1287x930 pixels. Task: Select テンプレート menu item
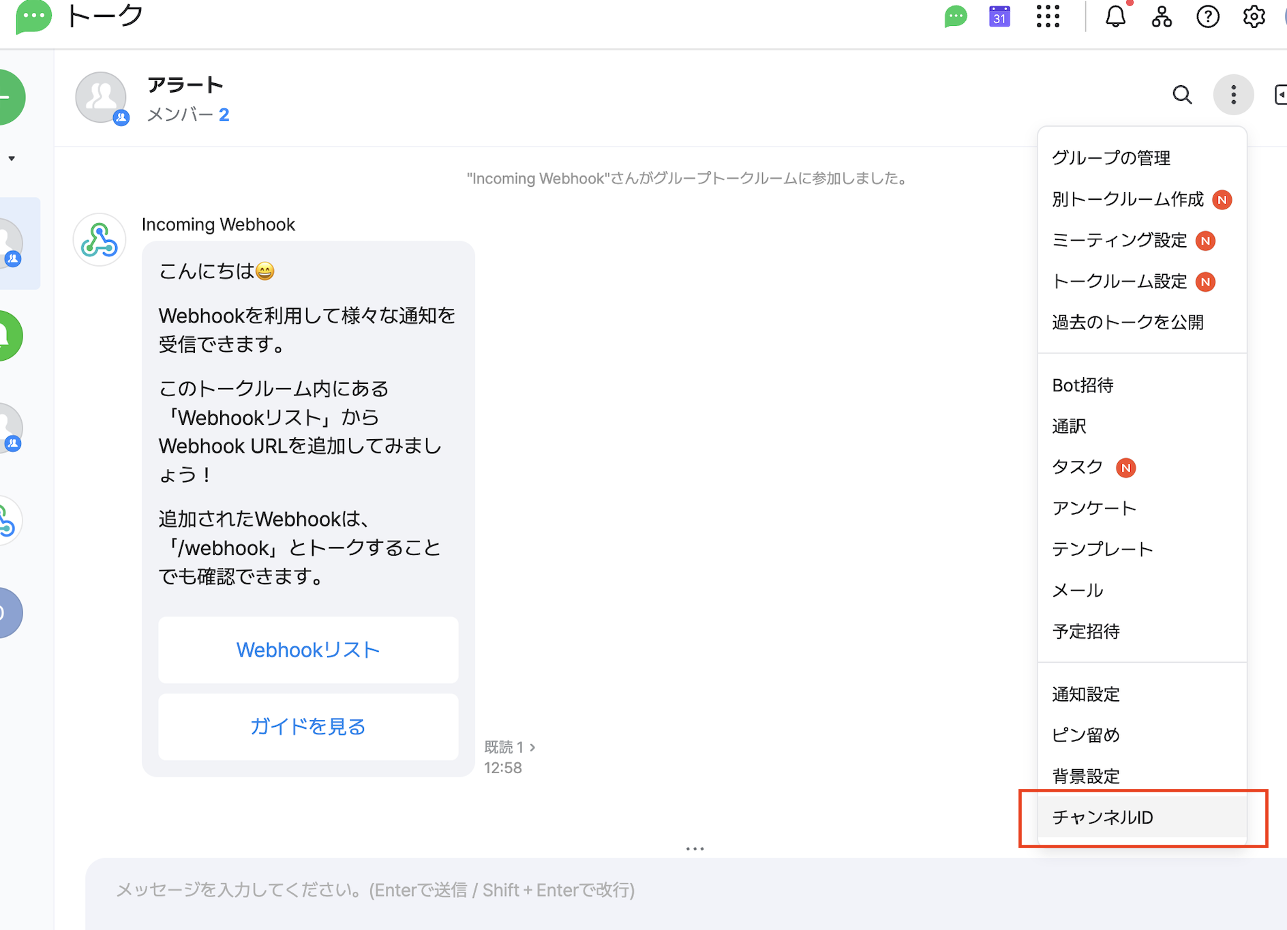1142,549
